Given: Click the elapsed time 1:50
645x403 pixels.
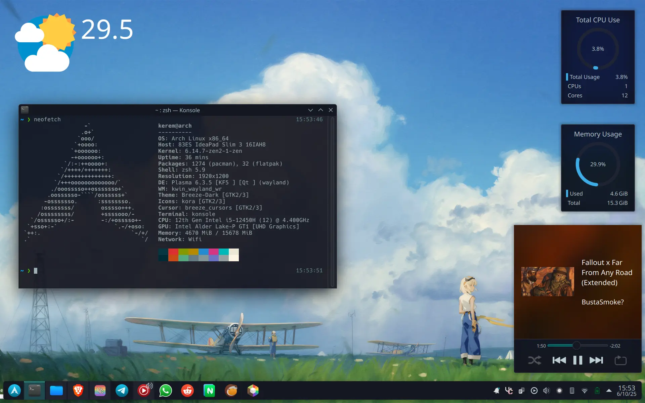Looking at the screenshot, I should (541, 346).
